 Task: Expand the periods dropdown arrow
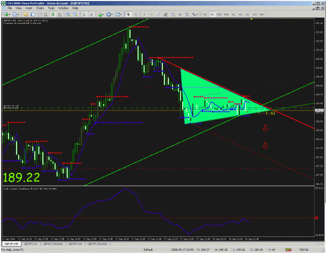point(112,15)
